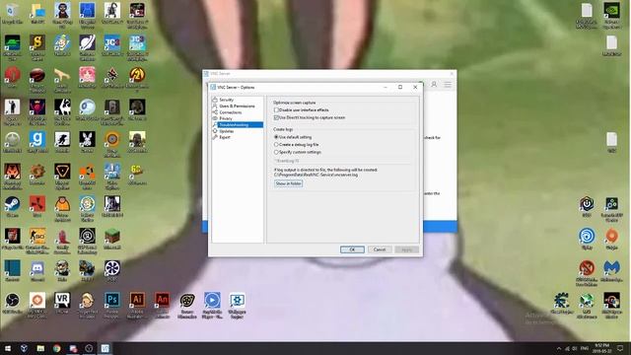
Task: Select the Troubleshooting options page
Action: [x=238, y=125]
